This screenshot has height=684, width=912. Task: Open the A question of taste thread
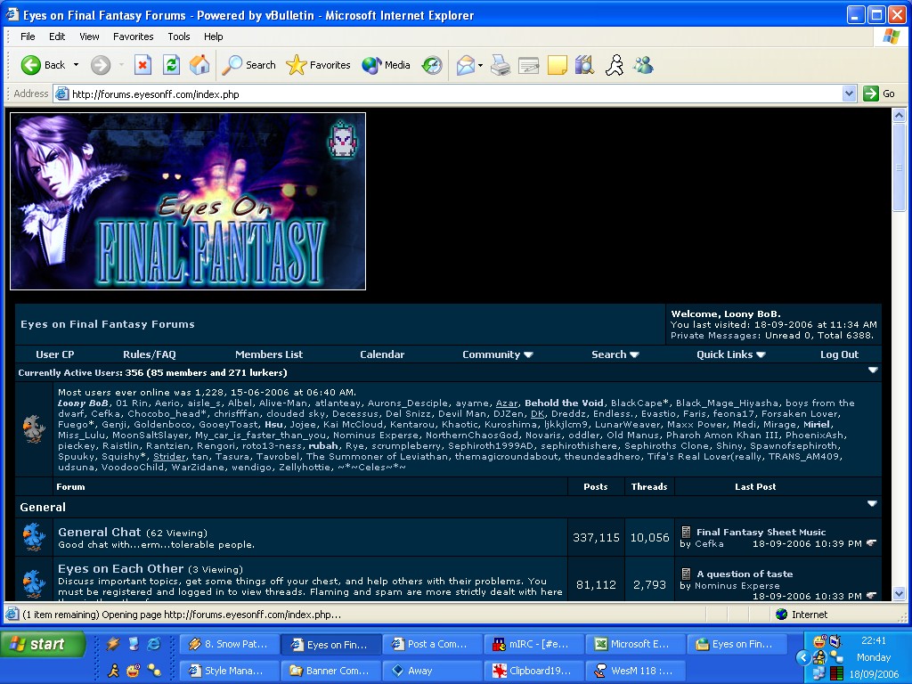click(x=745, y=574)
